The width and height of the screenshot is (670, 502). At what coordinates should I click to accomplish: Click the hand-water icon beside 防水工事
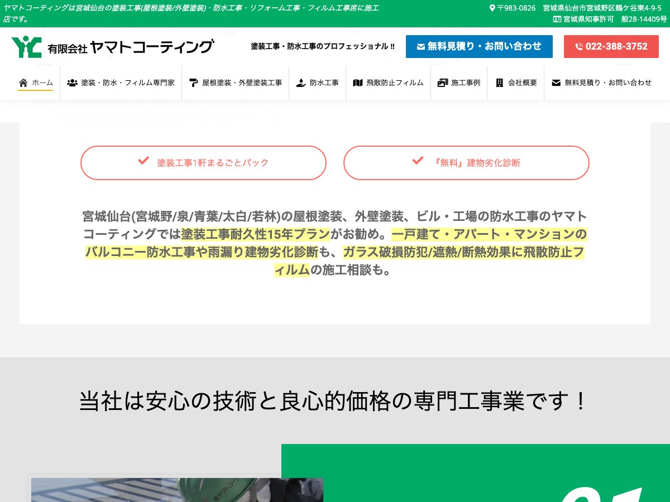pyautogui.click(x=301, y=83)
